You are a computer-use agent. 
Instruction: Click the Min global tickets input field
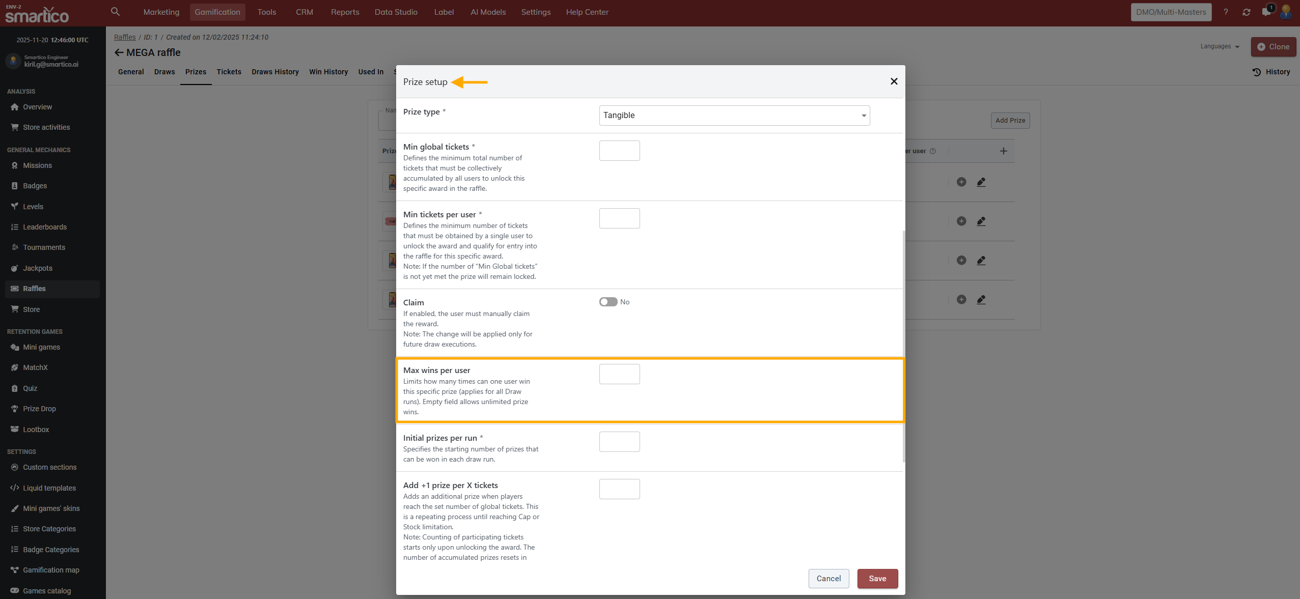tap(619, 151)
